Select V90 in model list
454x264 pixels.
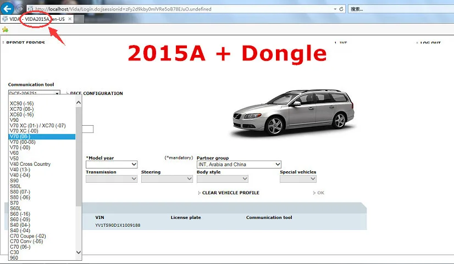coord(42,120)
